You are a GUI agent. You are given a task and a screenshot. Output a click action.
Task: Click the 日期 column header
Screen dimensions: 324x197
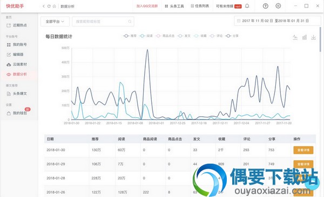50,139
